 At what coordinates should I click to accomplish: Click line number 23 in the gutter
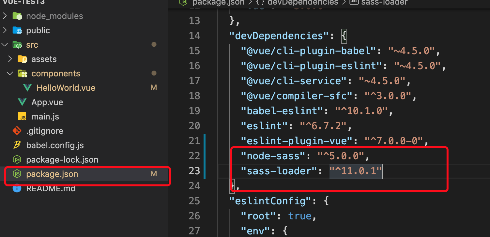194,171
